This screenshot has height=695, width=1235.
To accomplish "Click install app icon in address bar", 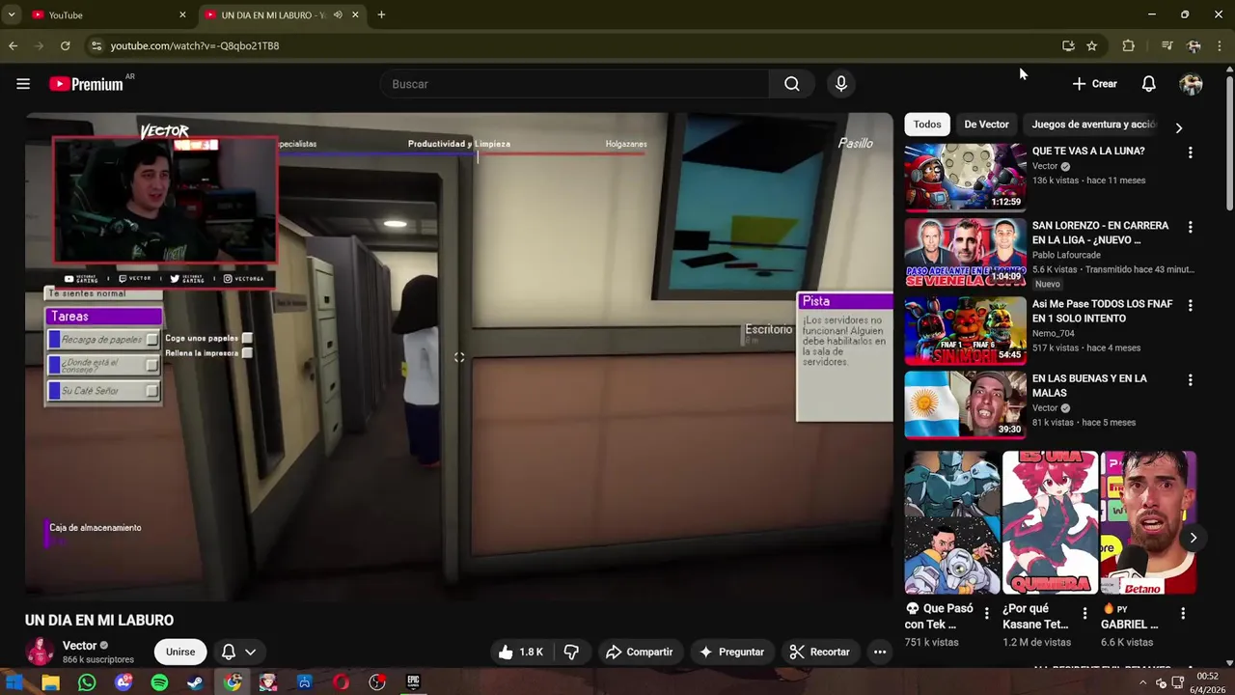I will click(x=1068, y=45).
